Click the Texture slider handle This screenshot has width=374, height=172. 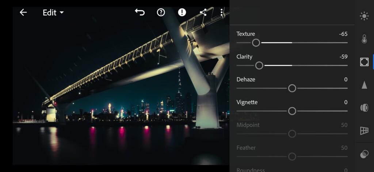(256, 43)
